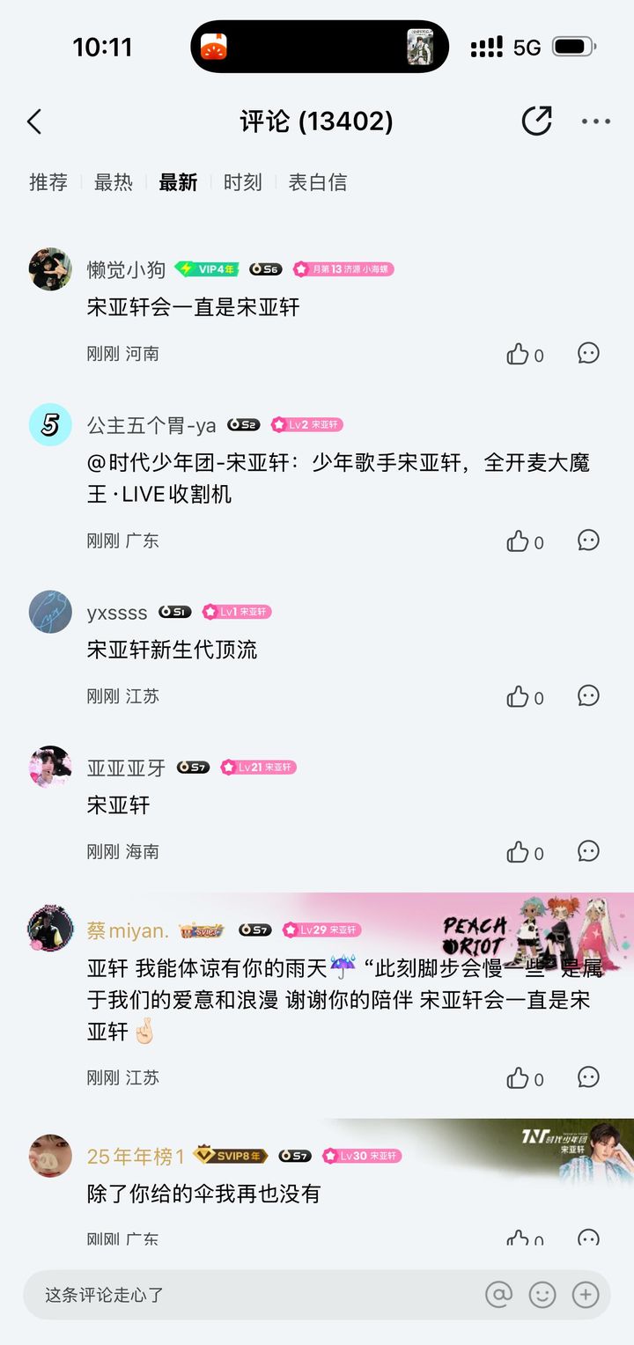The image size is (634, 1345).
Task: Focus the 这条评论走心了 comment input field
Action: [x=255, y=1295]
